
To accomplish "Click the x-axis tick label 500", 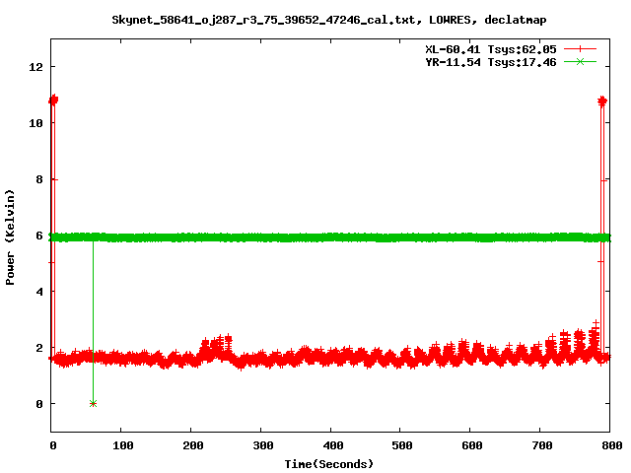I will (401, 445).
